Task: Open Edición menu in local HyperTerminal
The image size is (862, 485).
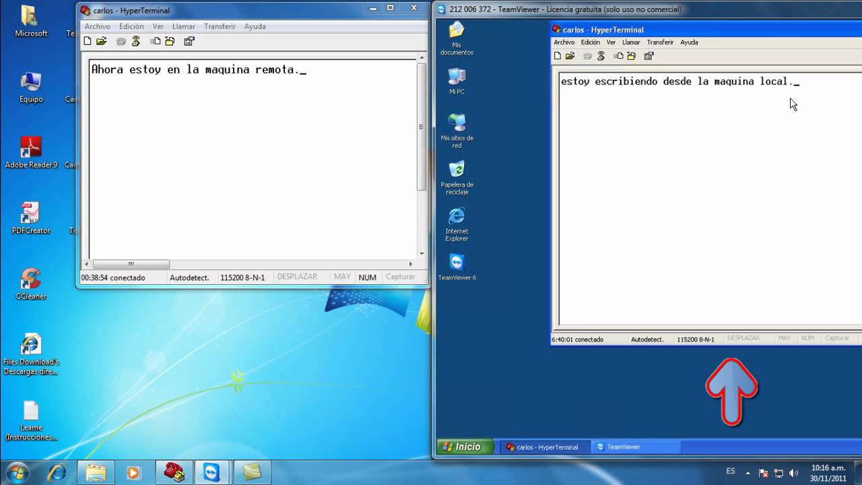Action: point(131,26)
